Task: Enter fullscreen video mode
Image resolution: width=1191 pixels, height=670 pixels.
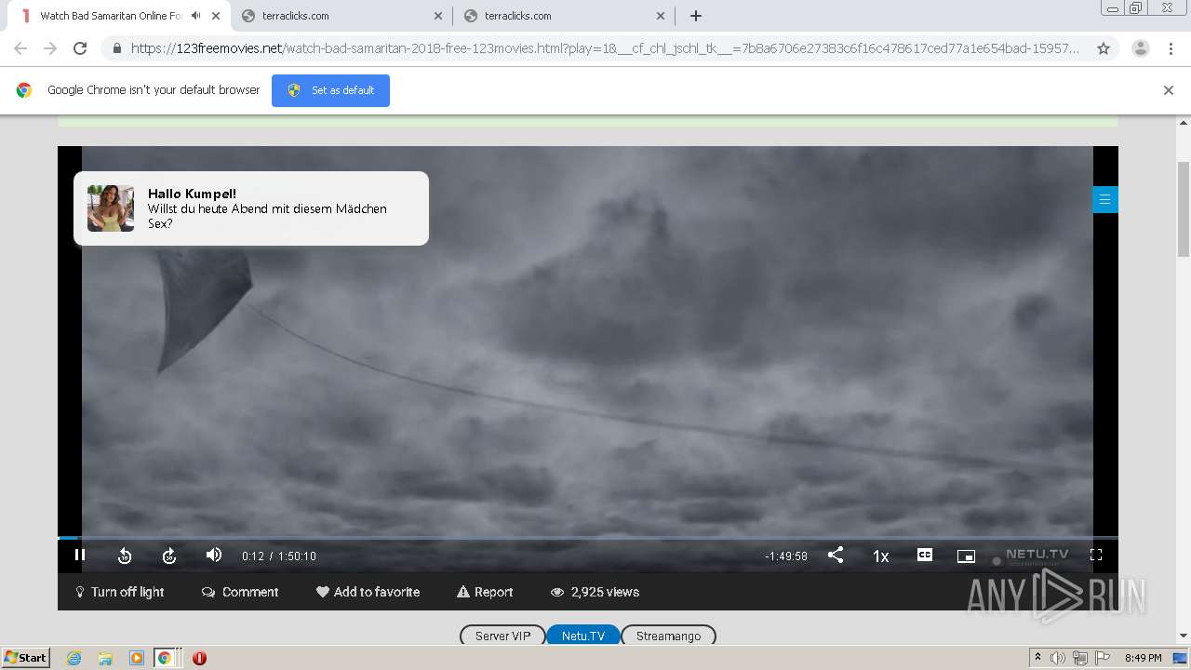Action: pos(1096,555)
